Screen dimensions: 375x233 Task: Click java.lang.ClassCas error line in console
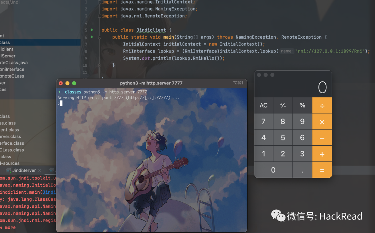[x=28, y=199]
